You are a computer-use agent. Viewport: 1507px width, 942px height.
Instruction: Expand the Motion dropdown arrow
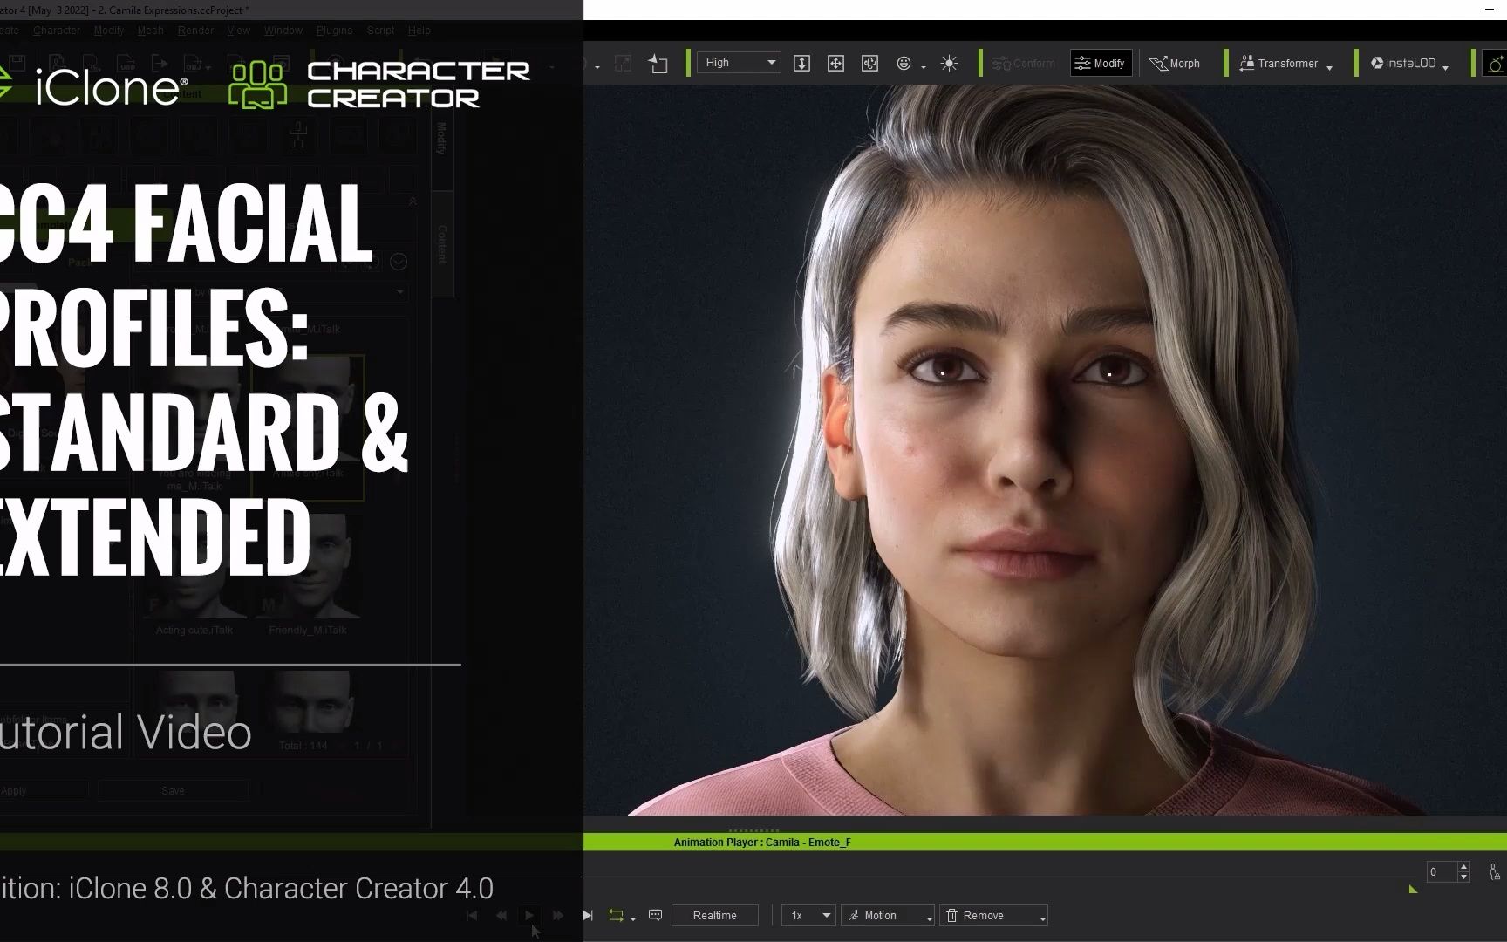930,918
